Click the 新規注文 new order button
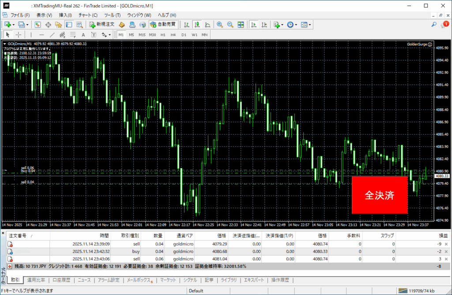This screenshot has width=452, height=295. [102, 25]
